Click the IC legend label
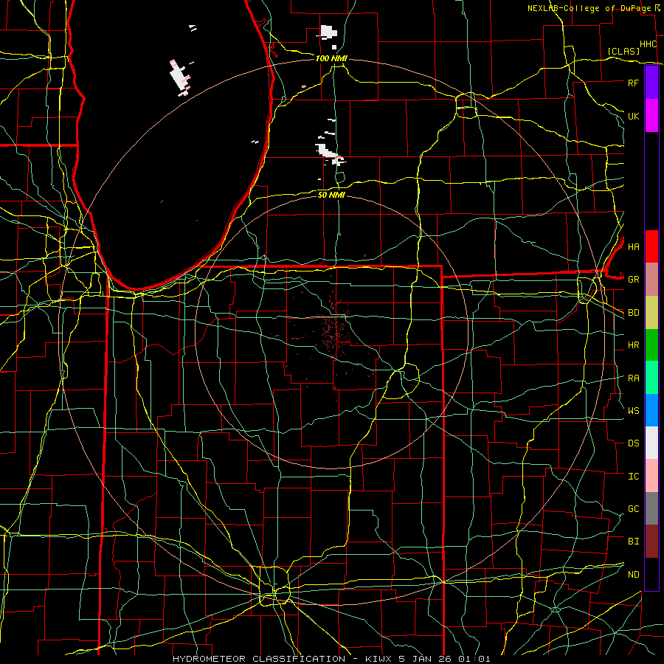The image size is (664, 664). (633, 477)
